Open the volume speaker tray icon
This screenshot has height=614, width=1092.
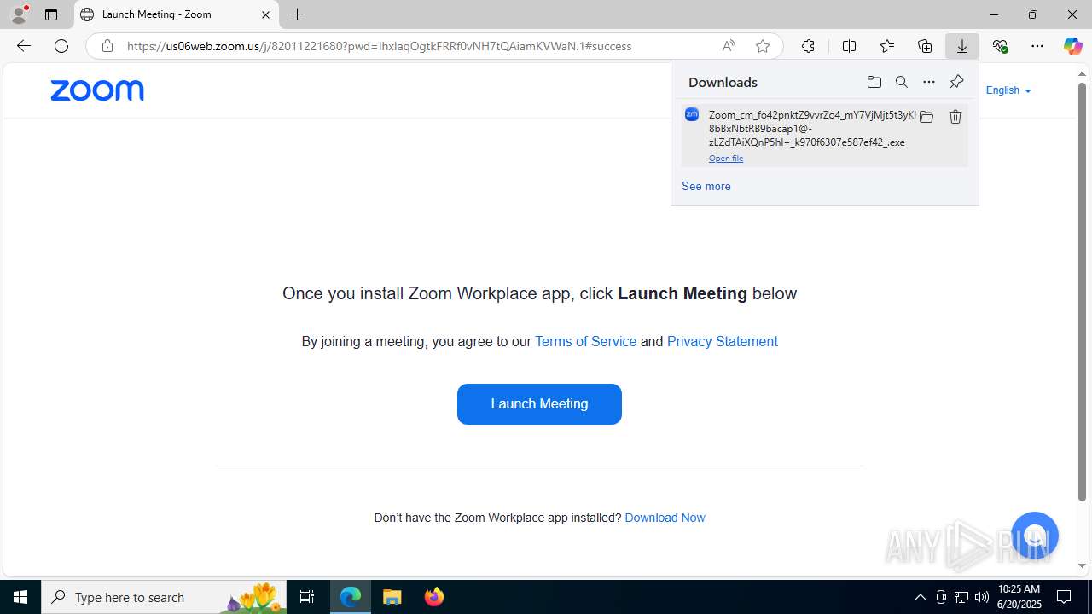(x=982, y=597)
